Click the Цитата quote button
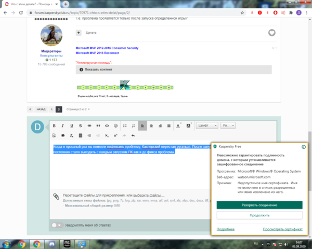 tap(91, 33)
